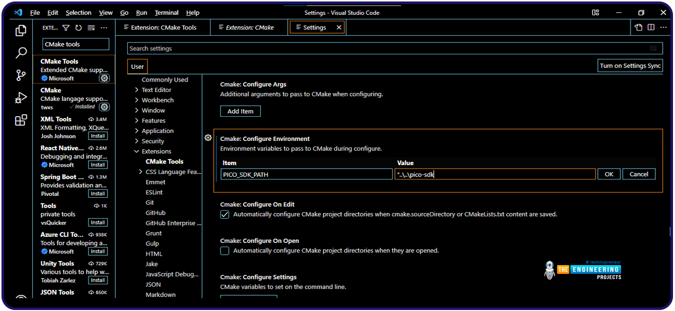
Task: Switch to the Extension: CMake Tools tab
Action: click(x=163, y=28)
